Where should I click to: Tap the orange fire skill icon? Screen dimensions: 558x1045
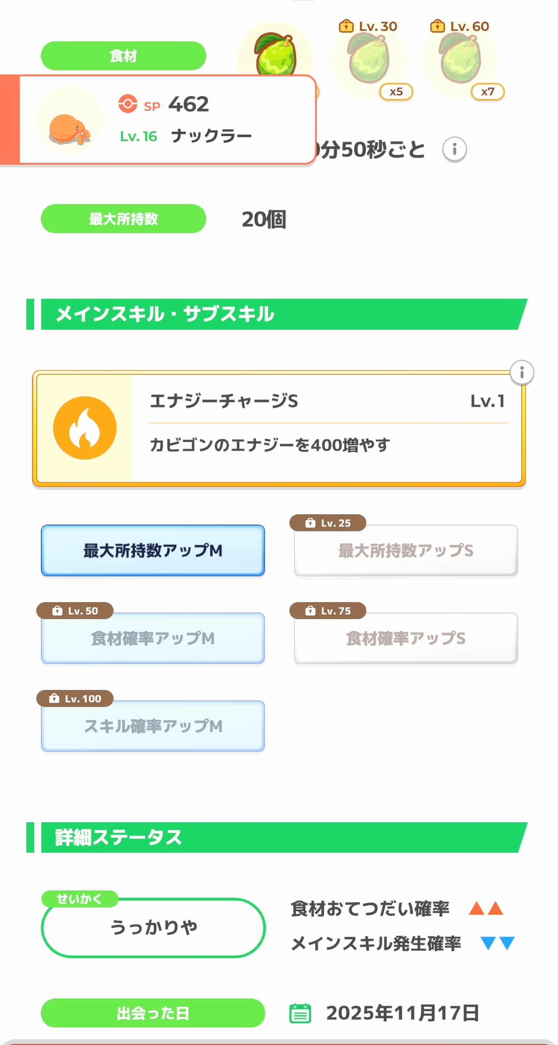85,428
